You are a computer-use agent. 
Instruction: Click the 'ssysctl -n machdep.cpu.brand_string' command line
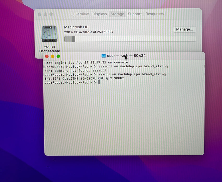coord(106,66)
